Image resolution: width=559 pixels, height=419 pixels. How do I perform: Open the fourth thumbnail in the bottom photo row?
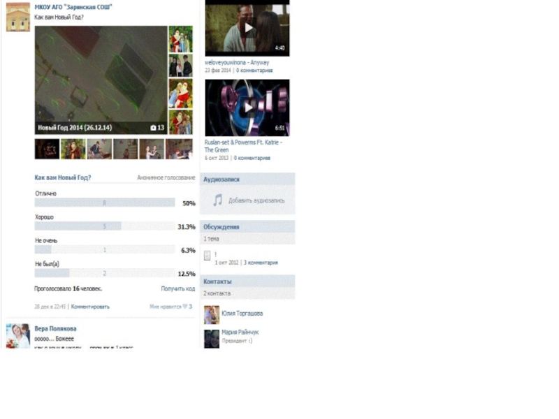[x=126, y=149]
